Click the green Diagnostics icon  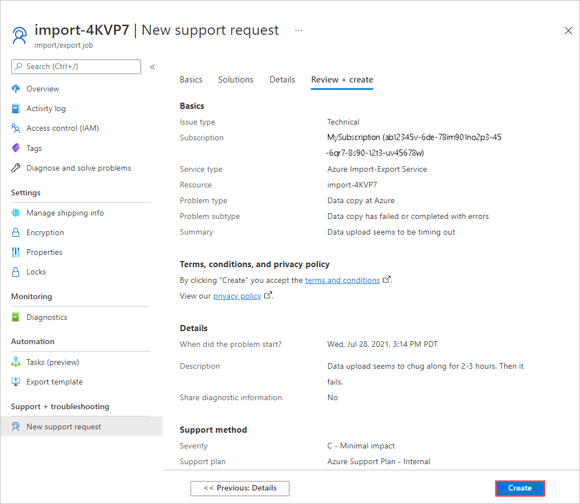[x=16, y=317]
